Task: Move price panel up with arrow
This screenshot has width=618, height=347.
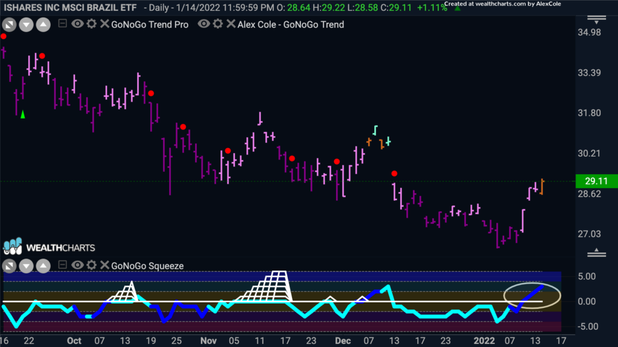Action: [x=43, y=25]
